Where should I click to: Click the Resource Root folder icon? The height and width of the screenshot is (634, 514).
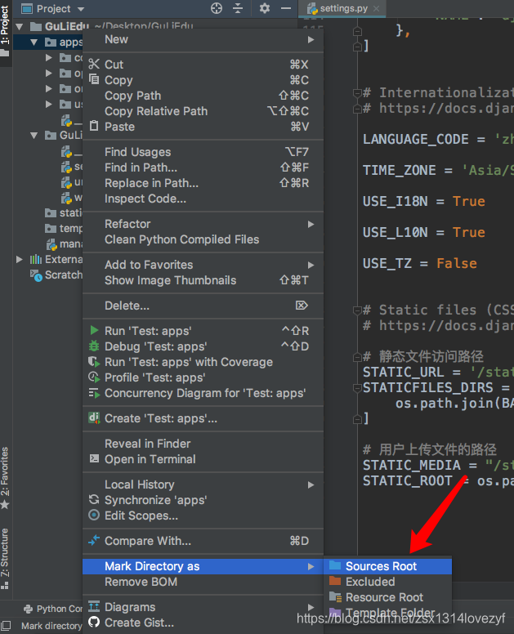335,596
